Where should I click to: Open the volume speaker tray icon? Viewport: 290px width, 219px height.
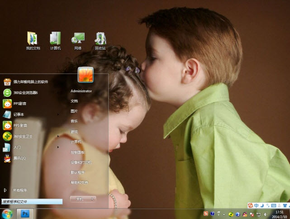(x=266, y=214)
